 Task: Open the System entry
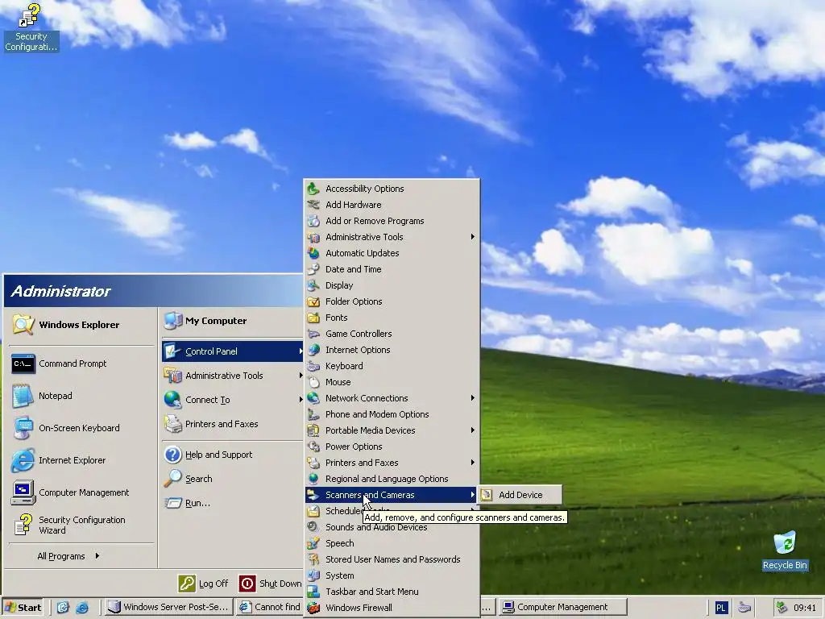392,575
